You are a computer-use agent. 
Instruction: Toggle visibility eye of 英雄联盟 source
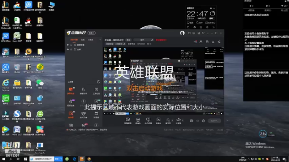pyautogui.click(x=68, y=45)
